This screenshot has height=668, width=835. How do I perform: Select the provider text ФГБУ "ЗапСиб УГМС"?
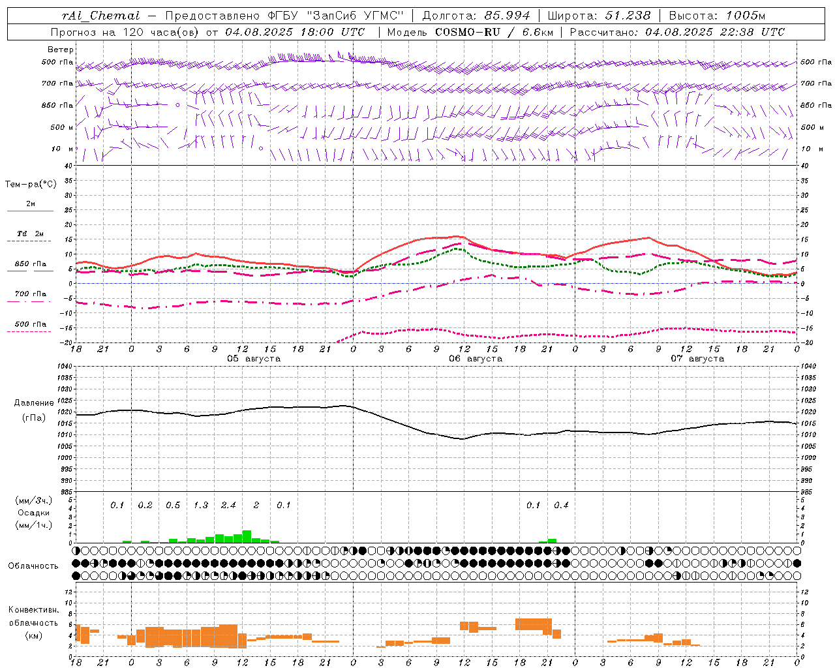(335, 16)
